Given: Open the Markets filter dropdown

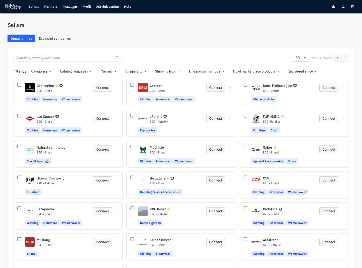Looking at the screenshot, I should 109,71.
